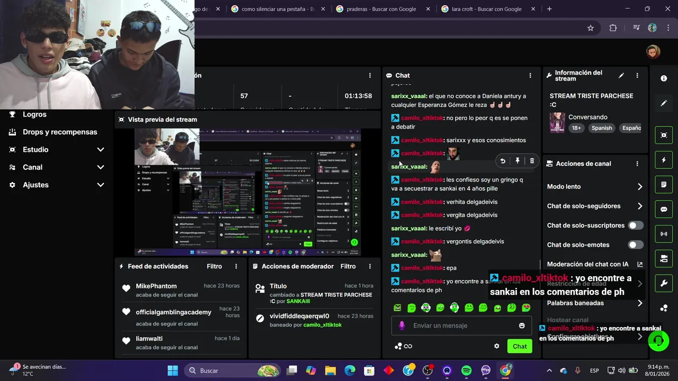
Task: Open Acciones de moderador options menu
Action: tap(370, 266)
